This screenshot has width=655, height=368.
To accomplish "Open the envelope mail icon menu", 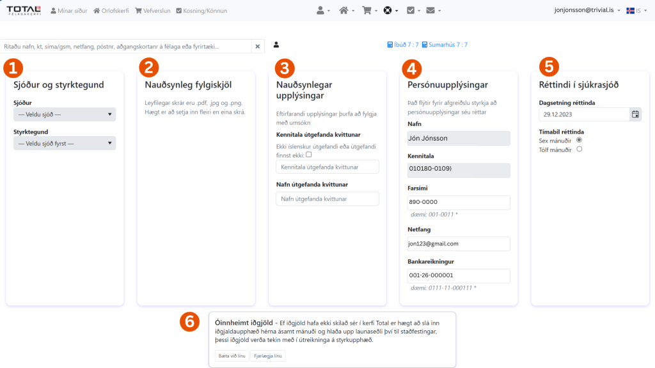I will pyautogui.click(x=433, y=10).
